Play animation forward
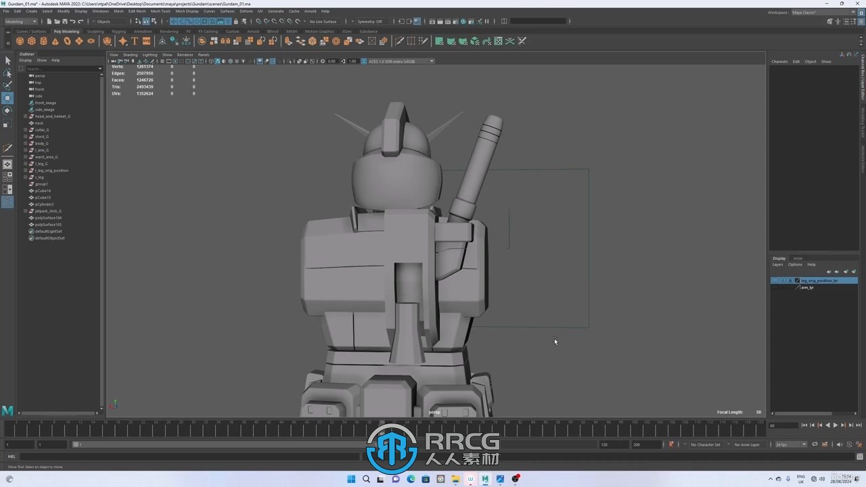This screenshot has width=866, height=487. pos(836,425)
